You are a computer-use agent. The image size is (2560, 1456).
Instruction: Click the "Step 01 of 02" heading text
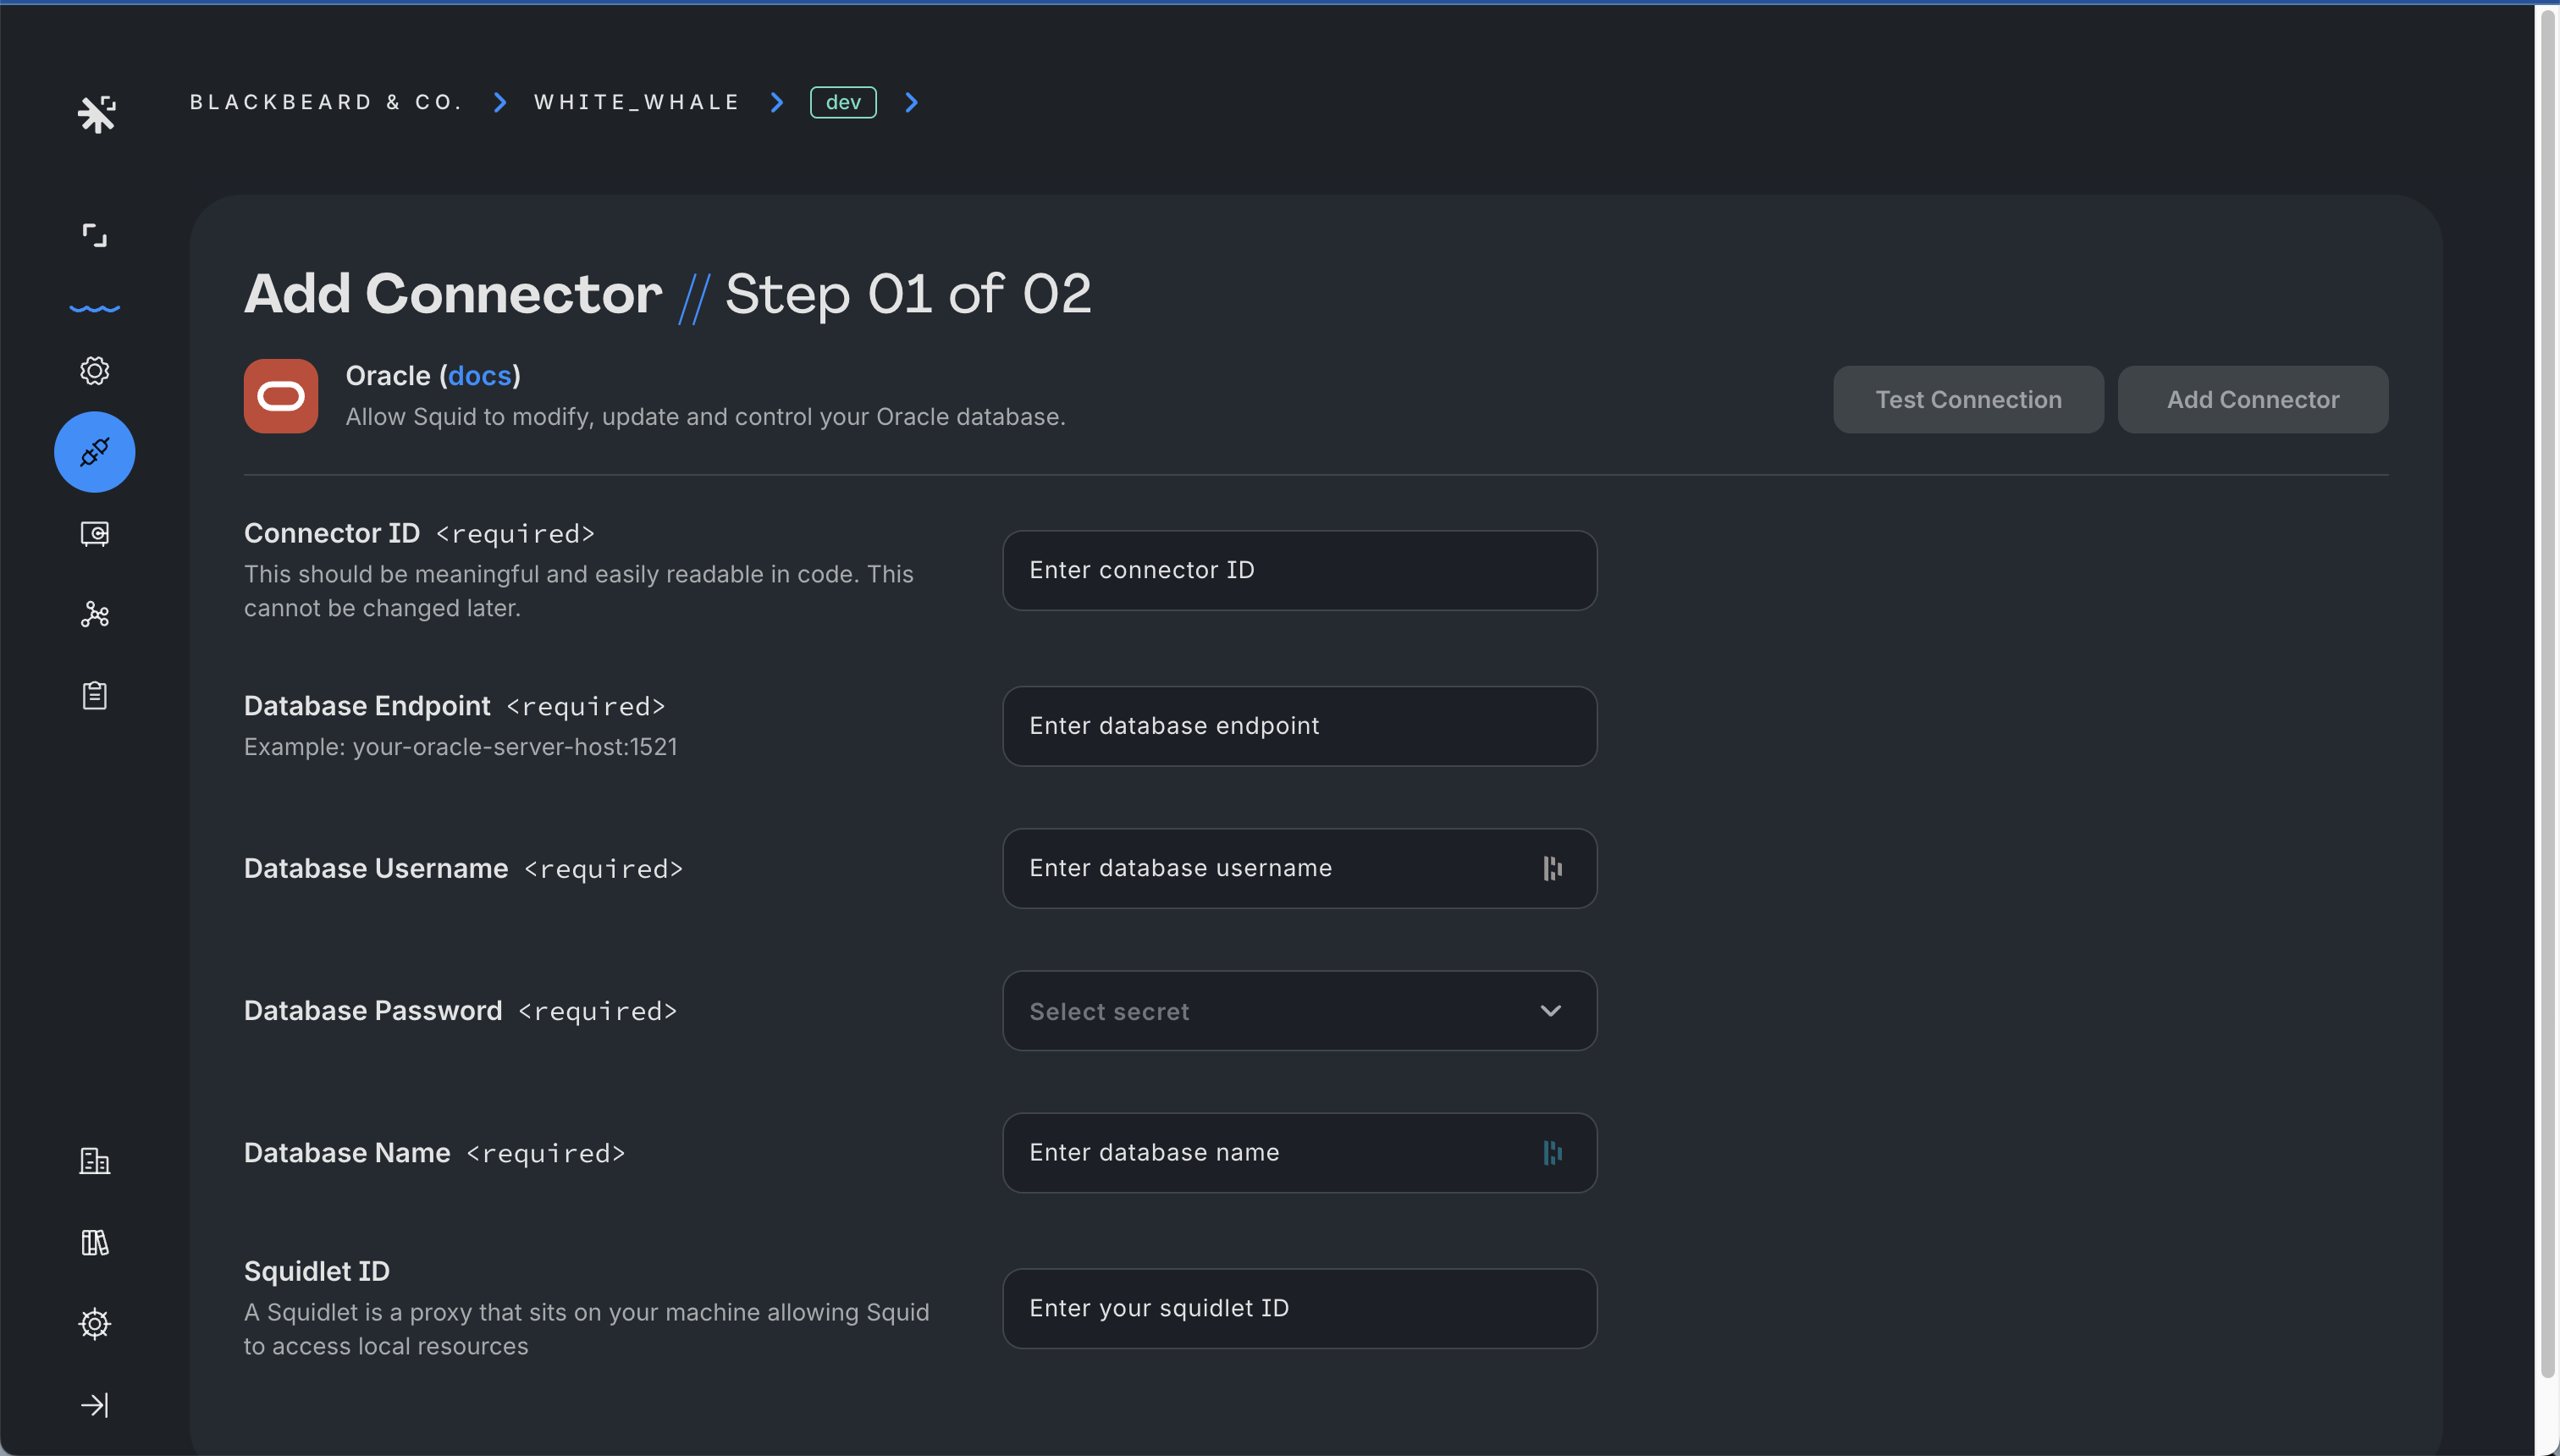tap(908, 294)
